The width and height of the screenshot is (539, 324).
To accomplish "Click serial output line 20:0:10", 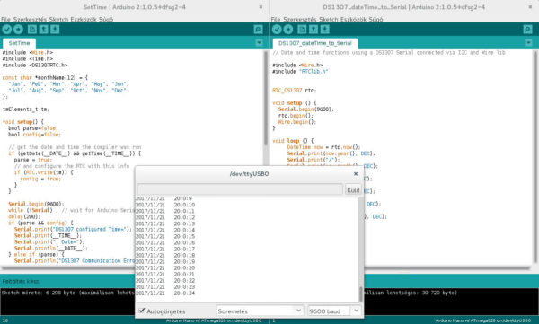I will pos(165,205).
